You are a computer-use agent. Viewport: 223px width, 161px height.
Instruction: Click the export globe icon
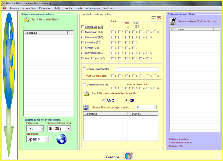tap(62, 139)
